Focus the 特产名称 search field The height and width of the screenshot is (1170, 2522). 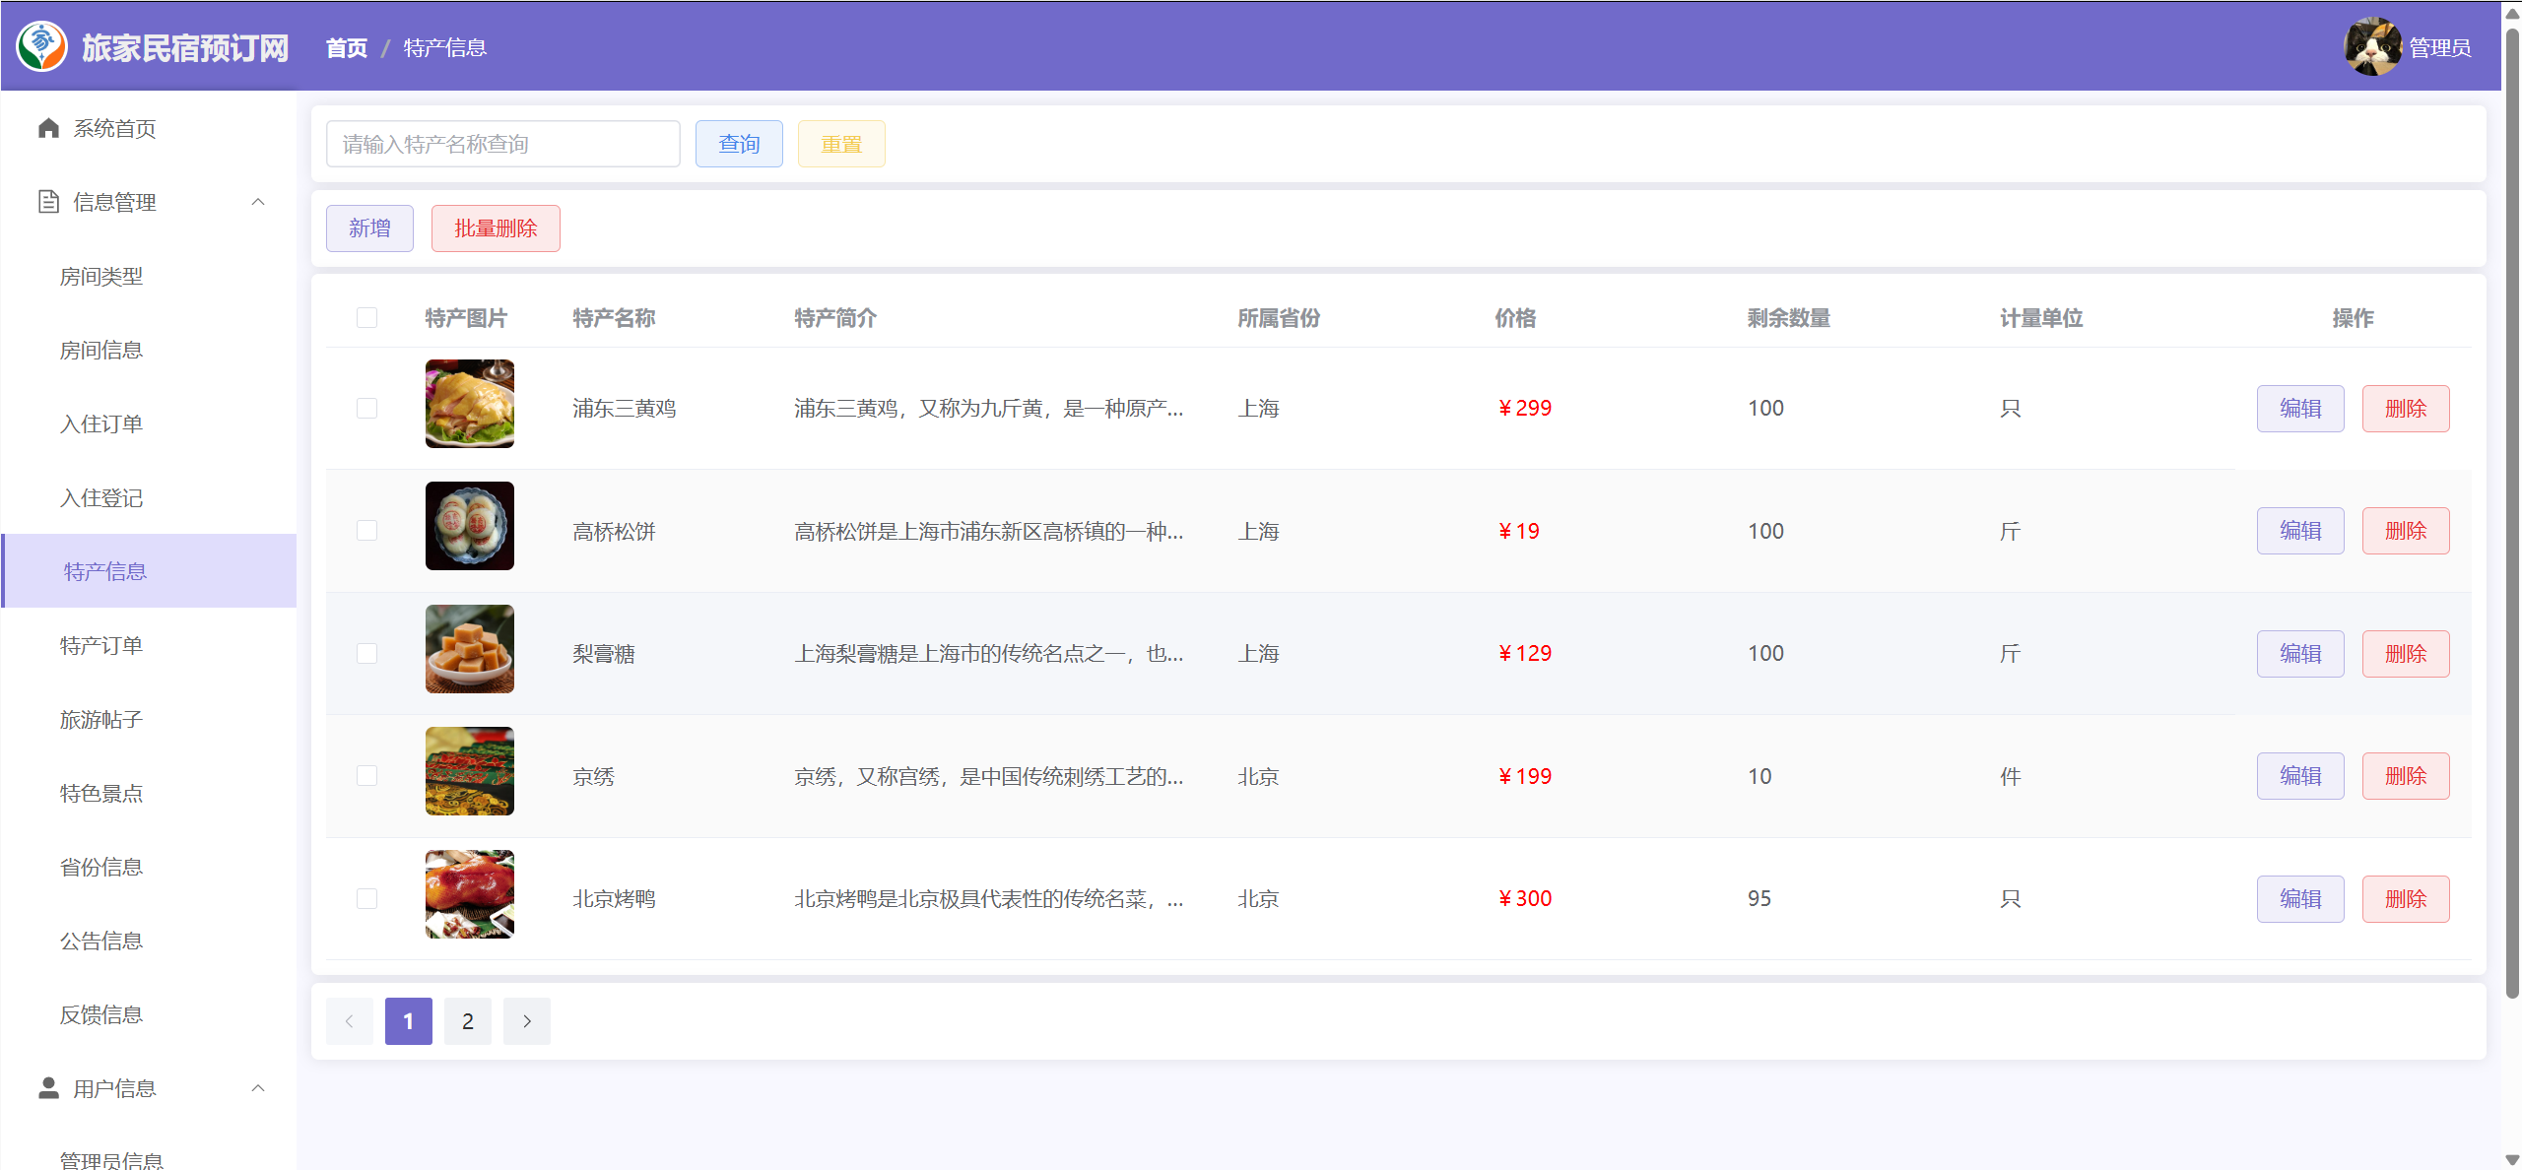click(502, 144)
